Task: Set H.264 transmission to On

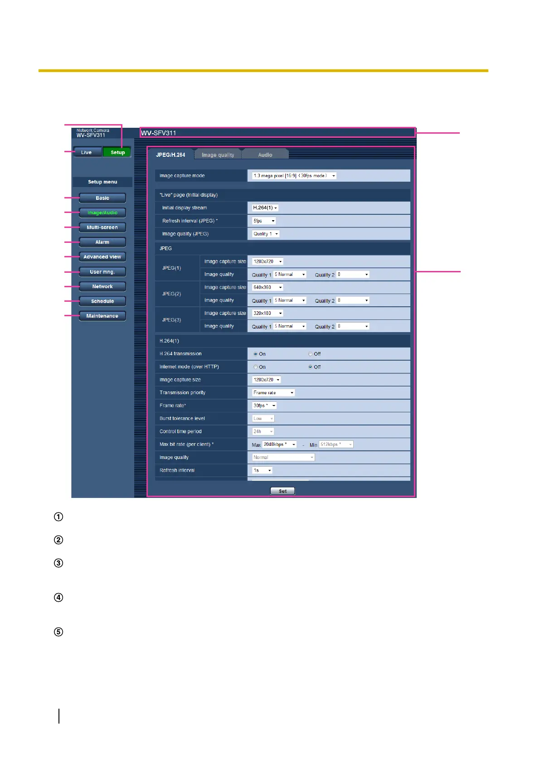Action: coord(256,354)
